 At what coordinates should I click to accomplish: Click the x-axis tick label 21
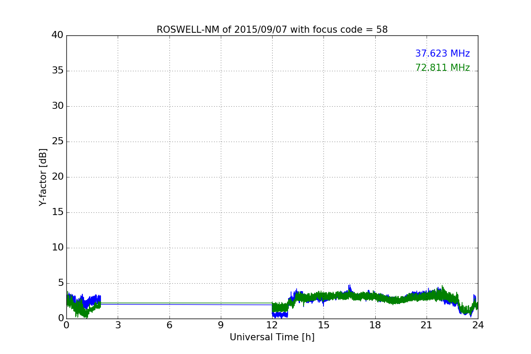(427, 325)
